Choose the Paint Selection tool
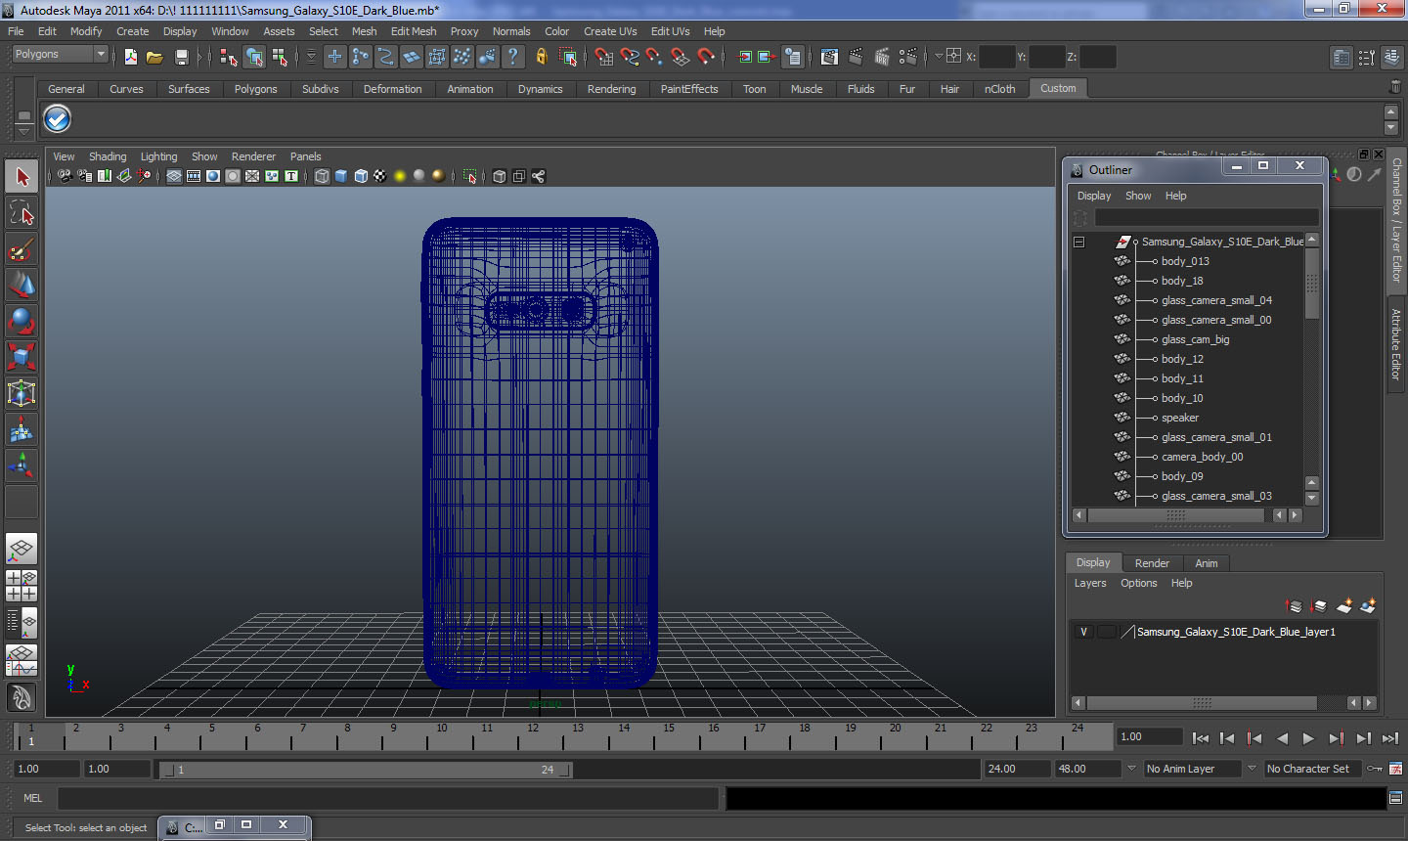Viewport: 1408px width, 841px height. click(22, 249)
